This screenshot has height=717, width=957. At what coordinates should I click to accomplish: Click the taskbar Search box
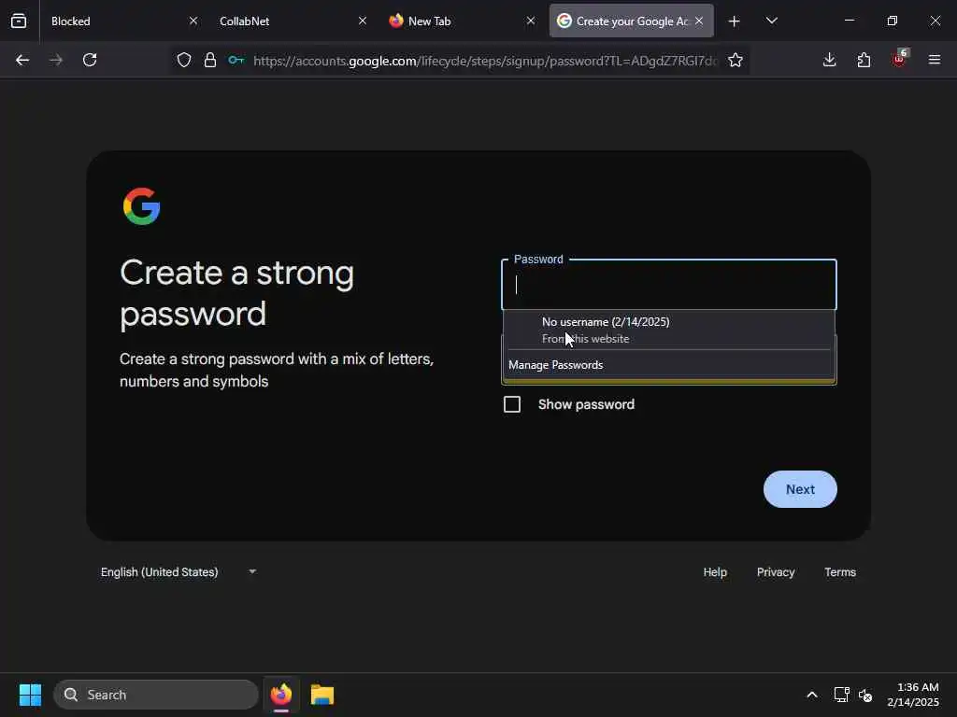pos(156,695)
